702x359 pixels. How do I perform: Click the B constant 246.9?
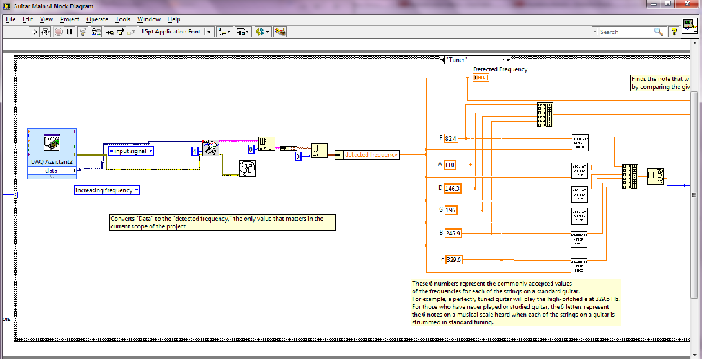(x=453, y=233)
